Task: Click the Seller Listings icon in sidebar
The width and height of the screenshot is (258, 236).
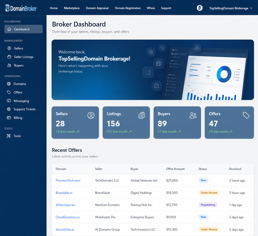Action: (x=9, y=57)
